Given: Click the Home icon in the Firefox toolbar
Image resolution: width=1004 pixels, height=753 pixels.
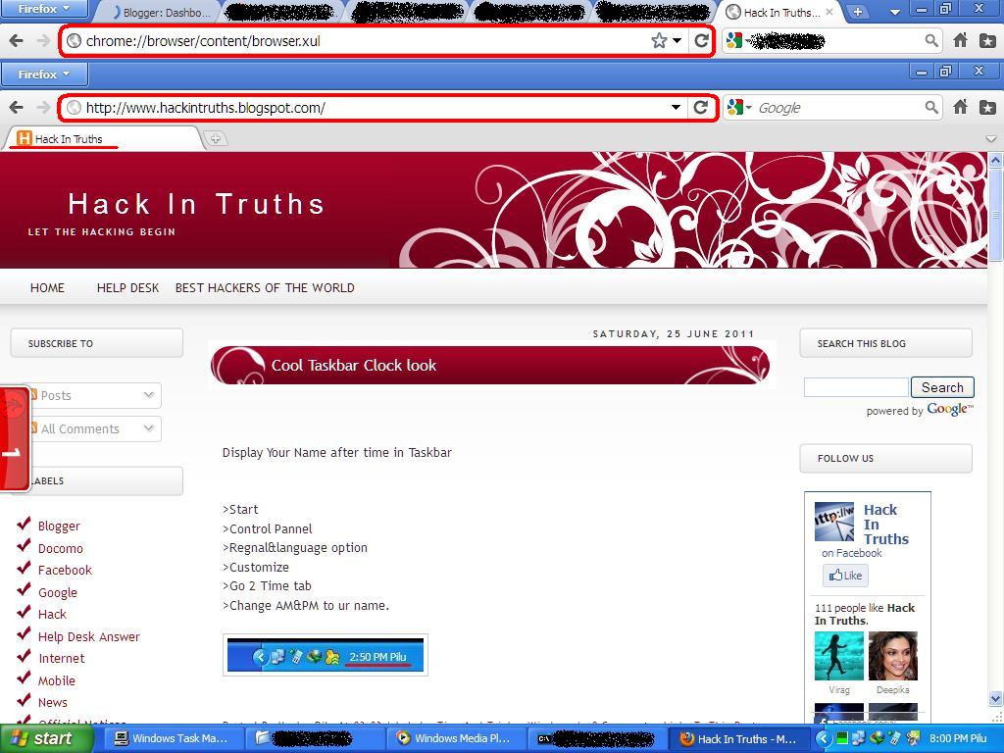Looking at the screenshot, I should click(961, 107).
